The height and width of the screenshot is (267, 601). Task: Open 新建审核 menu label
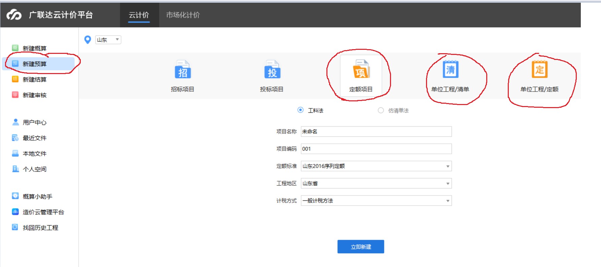[x=35, y=95]
